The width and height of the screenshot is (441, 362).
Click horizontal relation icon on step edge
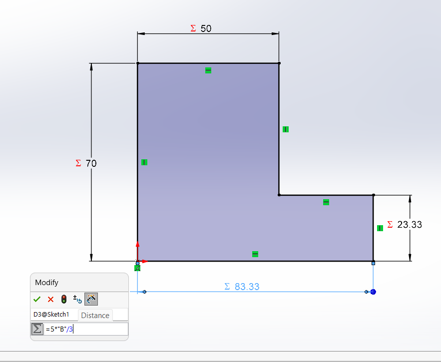tap(326, 202)
